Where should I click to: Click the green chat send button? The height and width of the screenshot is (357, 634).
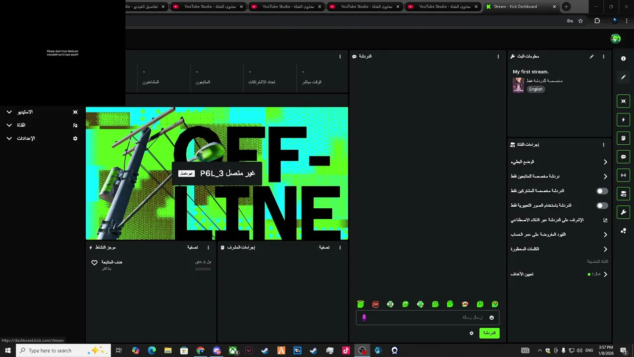(x=489, y=333)
